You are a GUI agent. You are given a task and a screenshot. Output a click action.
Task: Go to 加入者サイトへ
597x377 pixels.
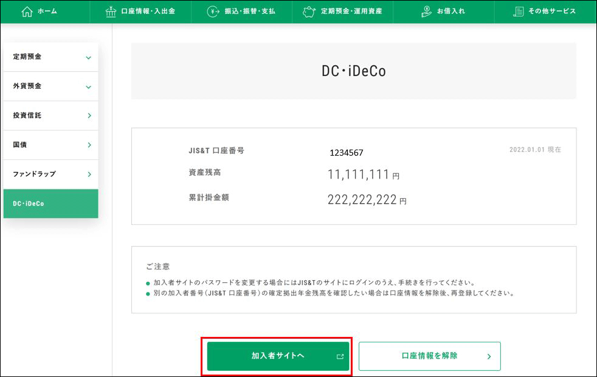point(278,356)
